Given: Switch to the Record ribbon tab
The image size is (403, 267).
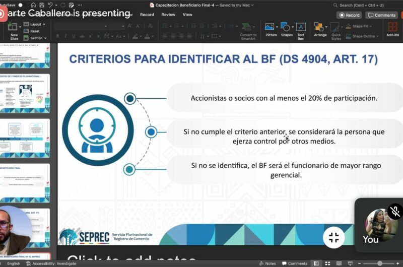Looking at the screenshot, I should 147,15.
